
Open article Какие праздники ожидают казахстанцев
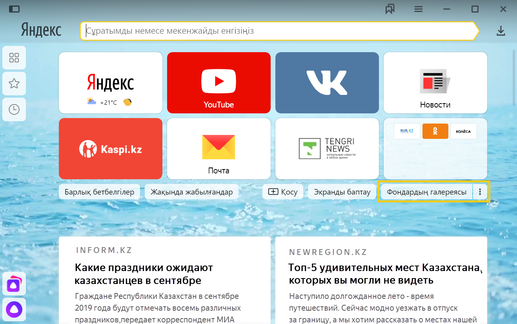tap(144, 274)
